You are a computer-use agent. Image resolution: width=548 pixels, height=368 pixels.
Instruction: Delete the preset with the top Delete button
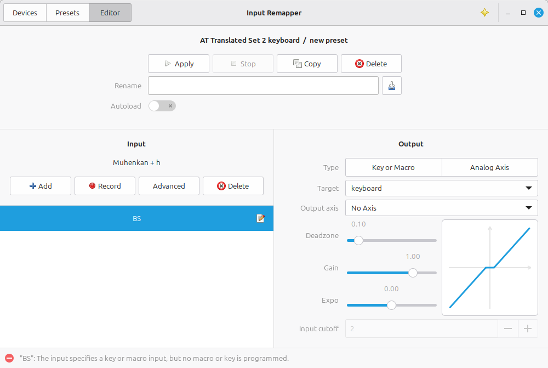coord(371,64)
